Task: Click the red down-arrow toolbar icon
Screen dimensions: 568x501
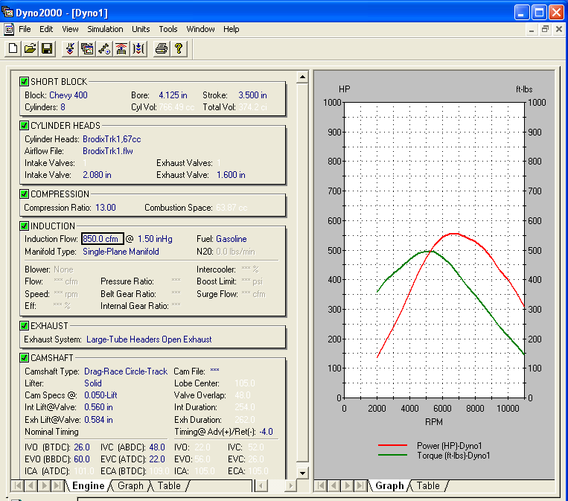Action: tap(70, 48)
